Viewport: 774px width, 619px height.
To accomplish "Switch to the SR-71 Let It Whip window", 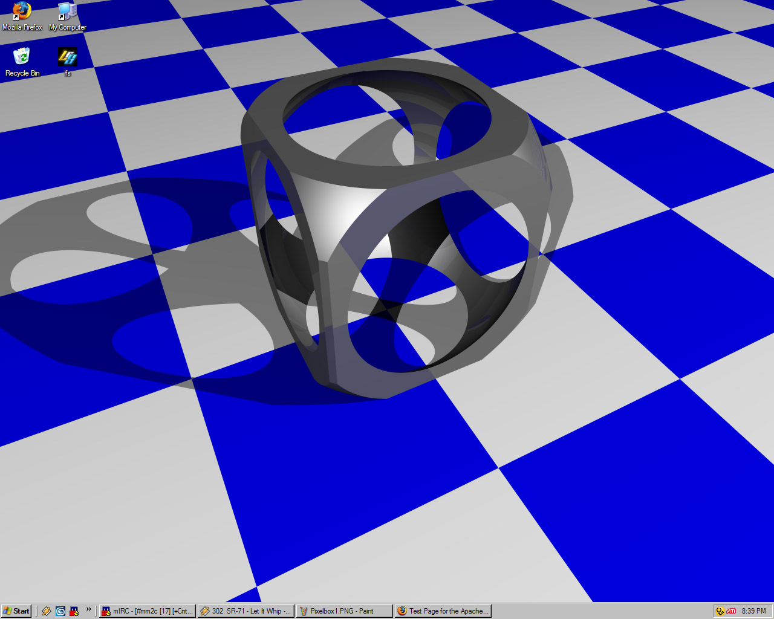I will (x=246, y=611).
